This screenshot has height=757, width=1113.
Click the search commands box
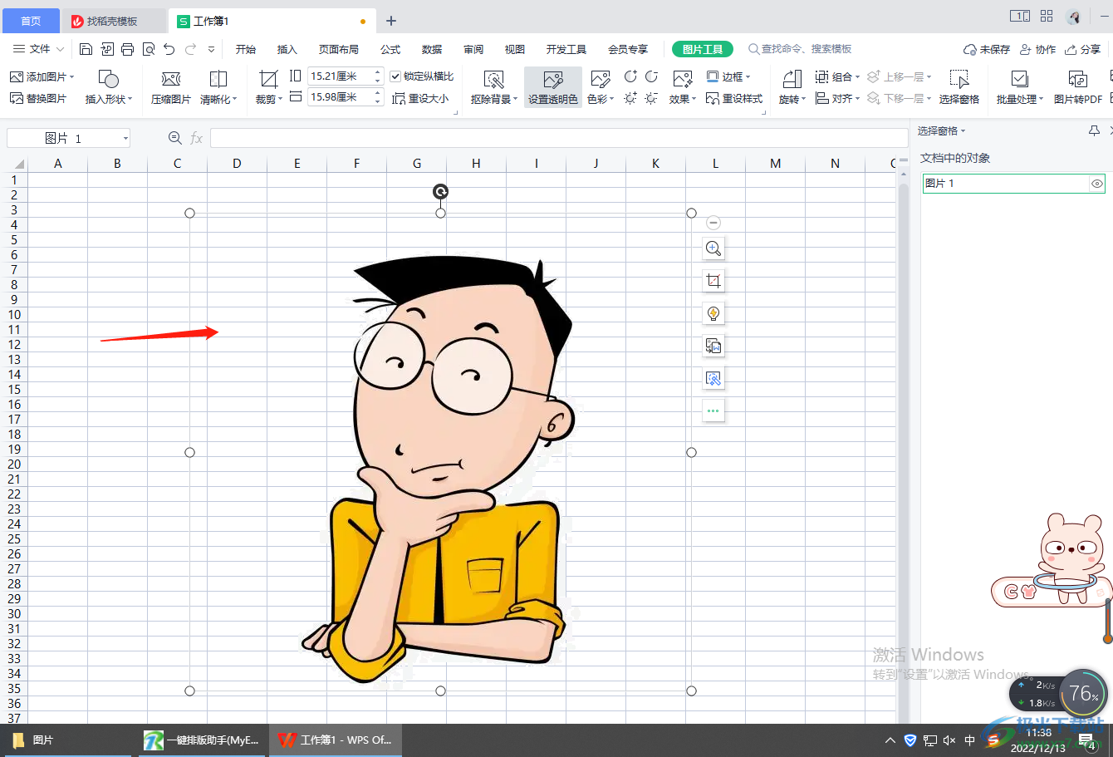point(801,49)
